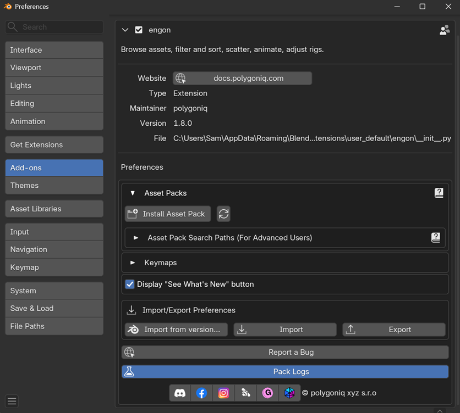The width and height of the screenshot is (460, 413).
Task: Open File Paths preferences
Action: pos(54,326)
